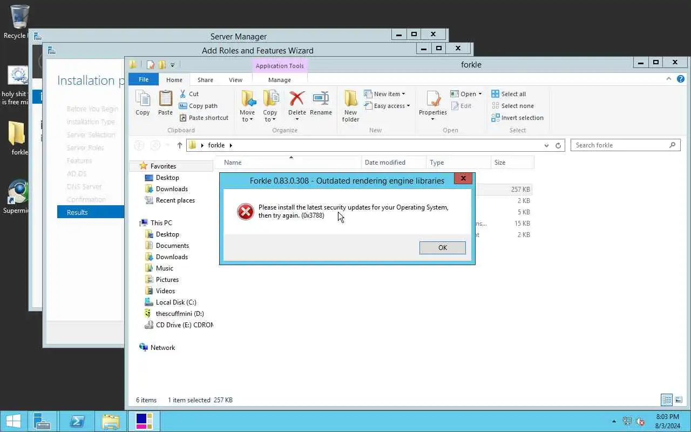The image size is (691, 432).
Task: Open the Easy access dropdown
Action: coord(387,106)
